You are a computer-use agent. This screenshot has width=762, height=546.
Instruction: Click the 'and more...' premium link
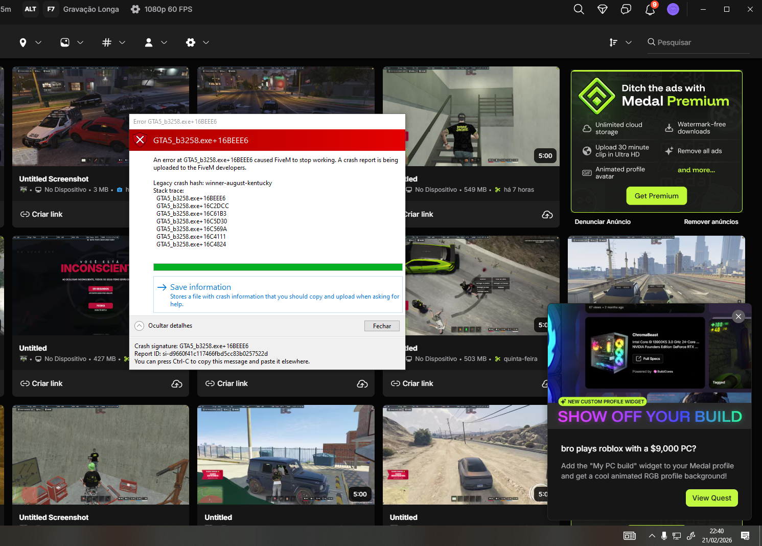tap(696, 170)
